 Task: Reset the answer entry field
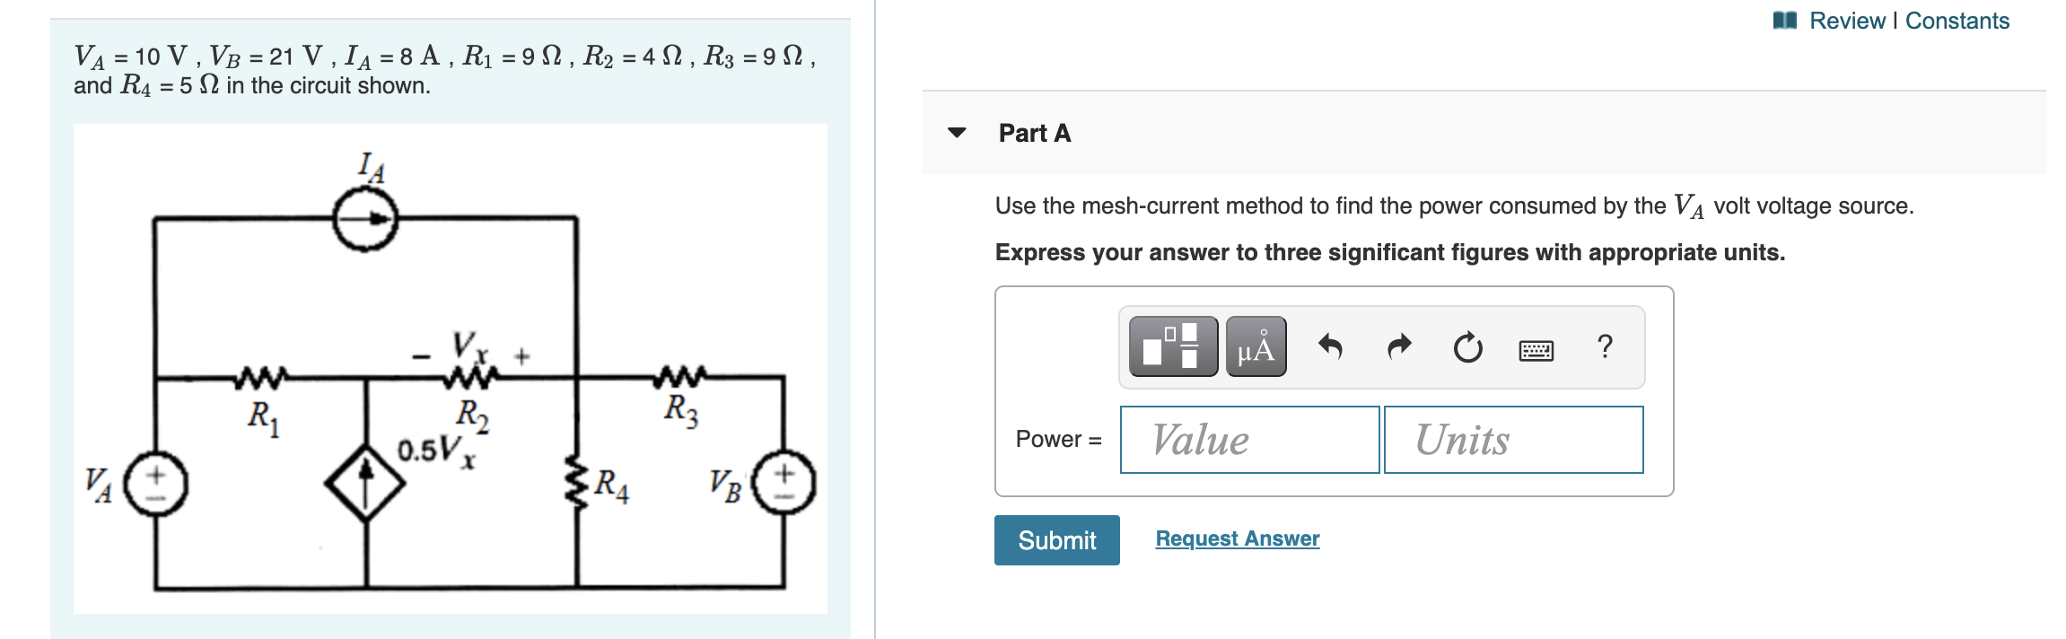tap(1466, 348)
